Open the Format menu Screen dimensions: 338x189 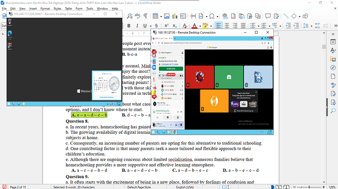(x=45, y=9)
